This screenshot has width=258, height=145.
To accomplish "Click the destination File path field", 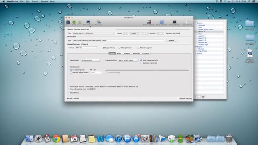I will pos(118,40).
